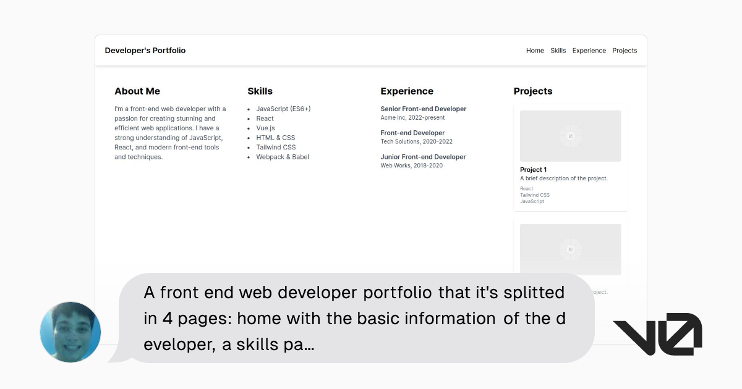742x389 pixels.
Task: Click the developer's avatar photo
Action: [x=70, y=332]
